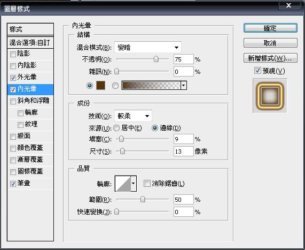
Task: Click the contour curve thumbnail
Action: 123,184
